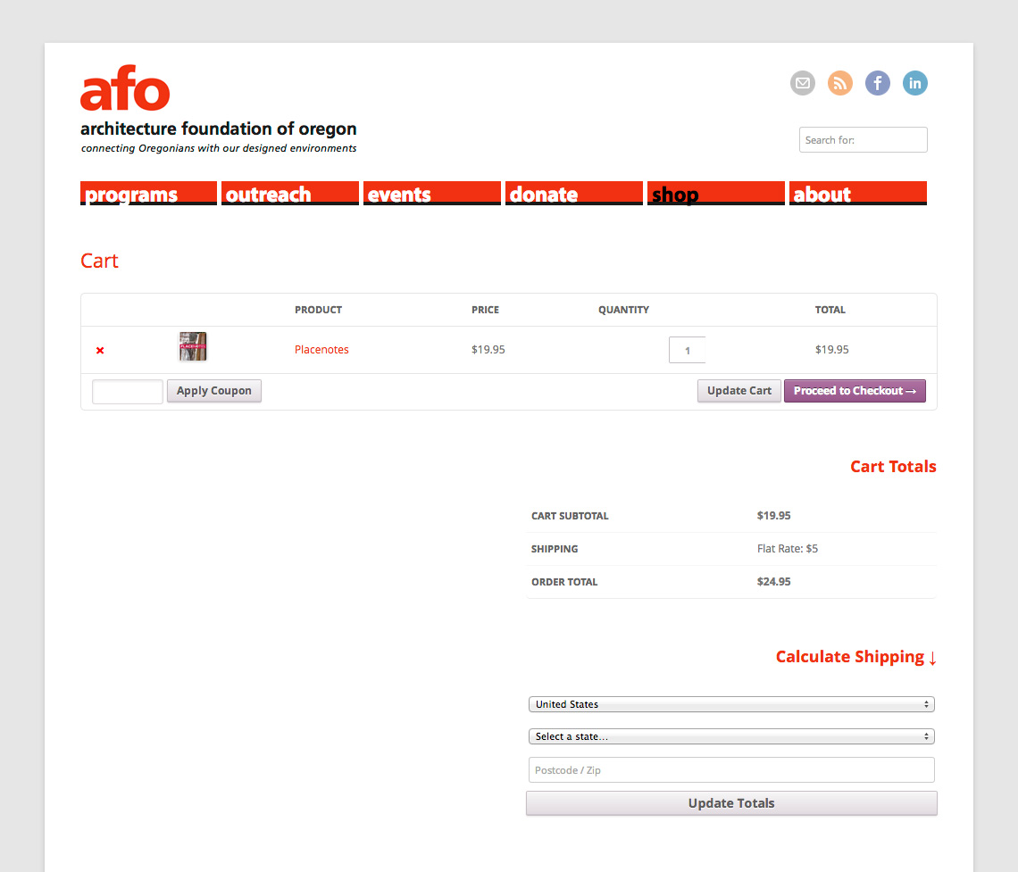Click the QUANTITY column header
This screenshot has height=872, width=1018.
tap(623, 310)
